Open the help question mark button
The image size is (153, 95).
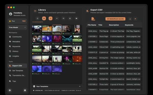[25, 90]
